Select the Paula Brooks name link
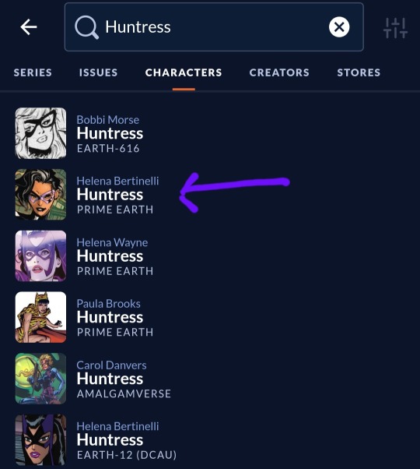Screen dimensions: 420x469 tap(108, 304)
